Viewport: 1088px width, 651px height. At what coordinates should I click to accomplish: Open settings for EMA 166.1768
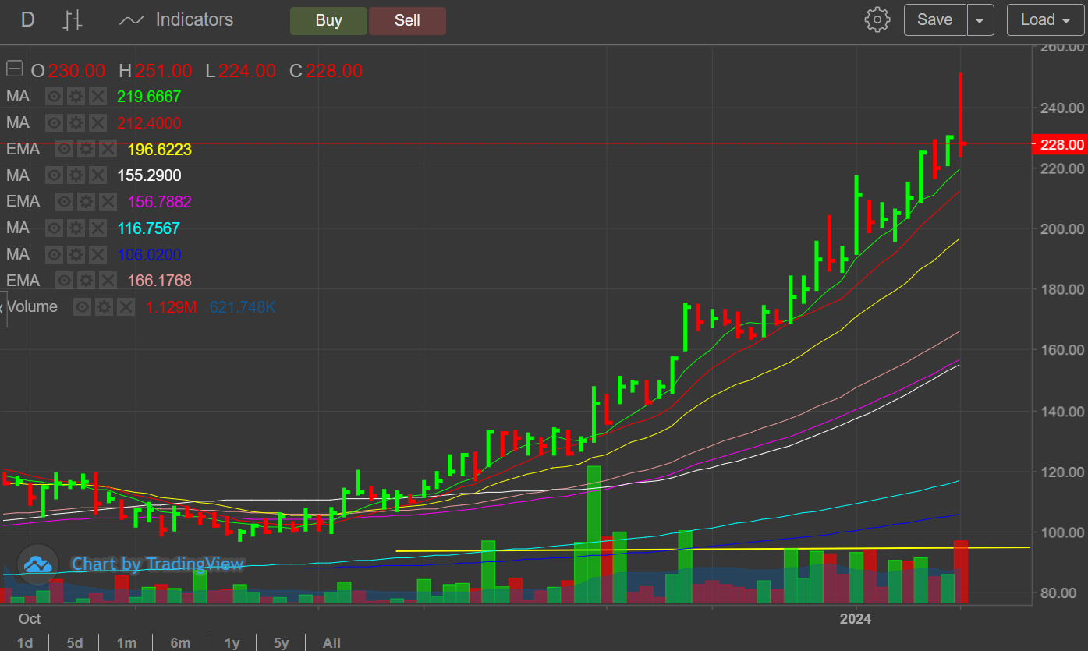pyautogui.click(x=86, y=280)
